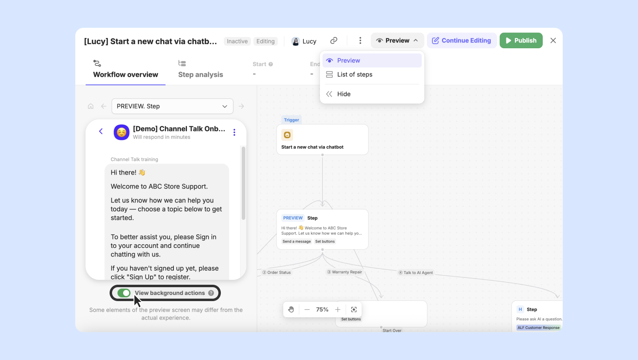Select the hand pan tool
638x360 pixels.
(x=291, y=310)
